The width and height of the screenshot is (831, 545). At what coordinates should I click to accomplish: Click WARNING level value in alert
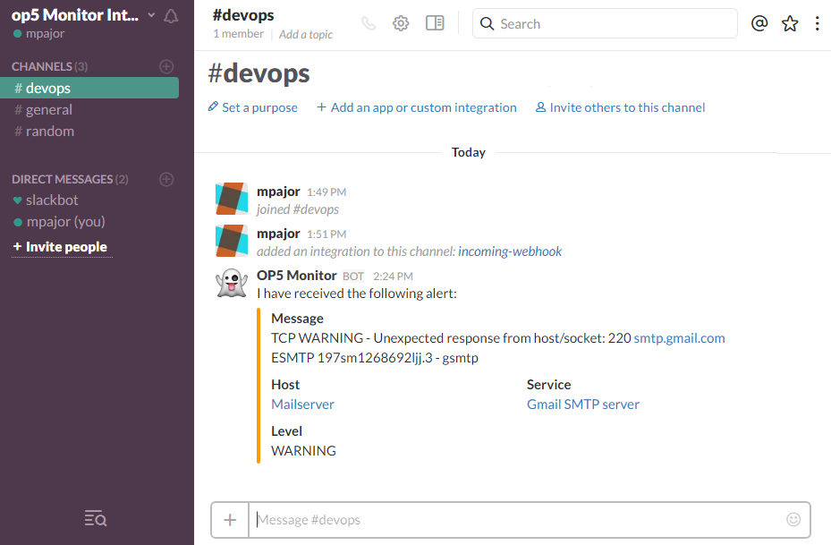[x=303, y=451]
